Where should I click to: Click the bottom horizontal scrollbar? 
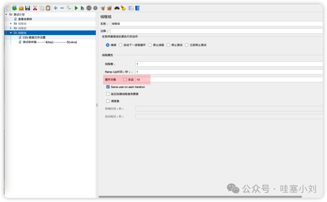[200, 197]
